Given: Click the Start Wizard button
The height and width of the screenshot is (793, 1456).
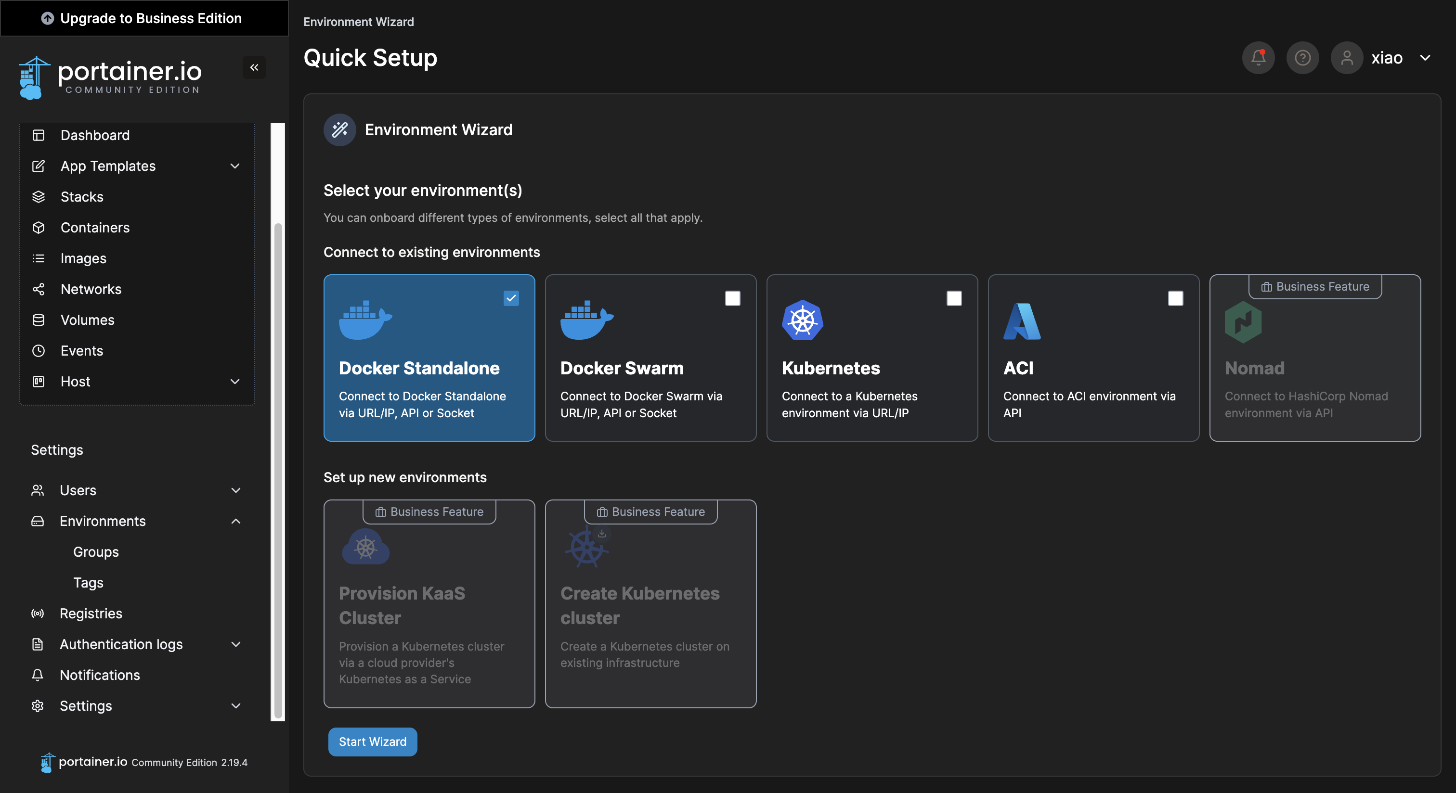Looking at the screenshot, I should pyautogui.click(x=373, y=742).
